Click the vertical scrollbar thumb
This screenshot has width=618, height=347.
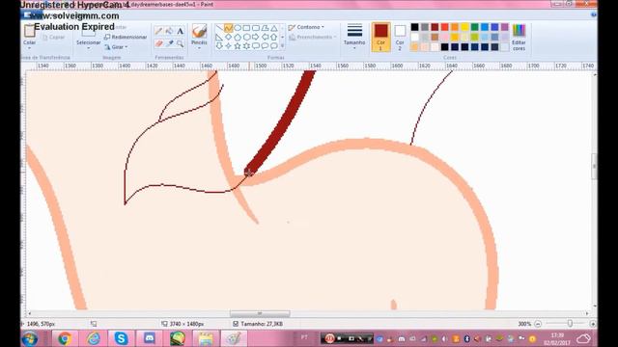(x=595, y=167)
